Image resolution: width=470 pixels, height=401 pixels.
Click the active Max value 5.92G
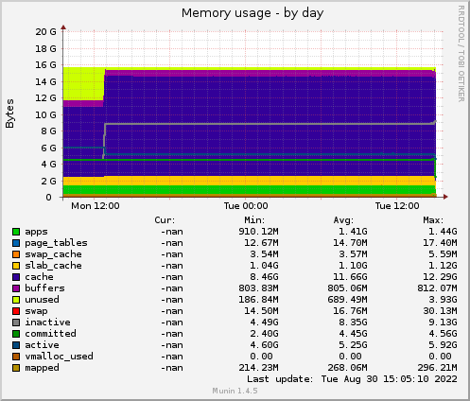(x=443, y=345)
